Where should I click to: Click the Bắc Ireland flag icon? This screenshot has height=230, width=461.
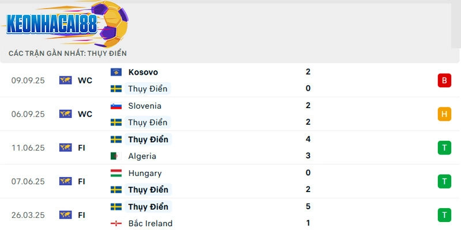pyautogui.click(x=116, y=223)
